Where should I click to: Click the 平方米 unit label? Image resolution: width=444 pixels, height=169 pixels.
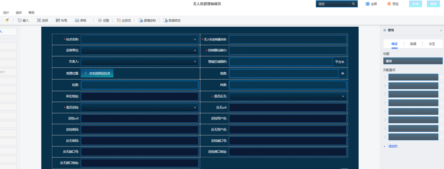pyautogui.click(x=340, y=62)
